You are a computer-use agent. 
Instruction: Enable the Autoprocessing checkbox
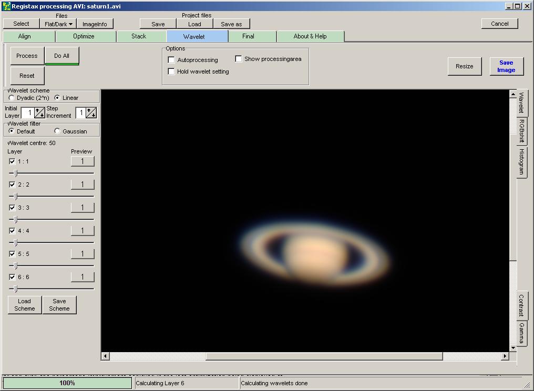(x=171, y=60)
